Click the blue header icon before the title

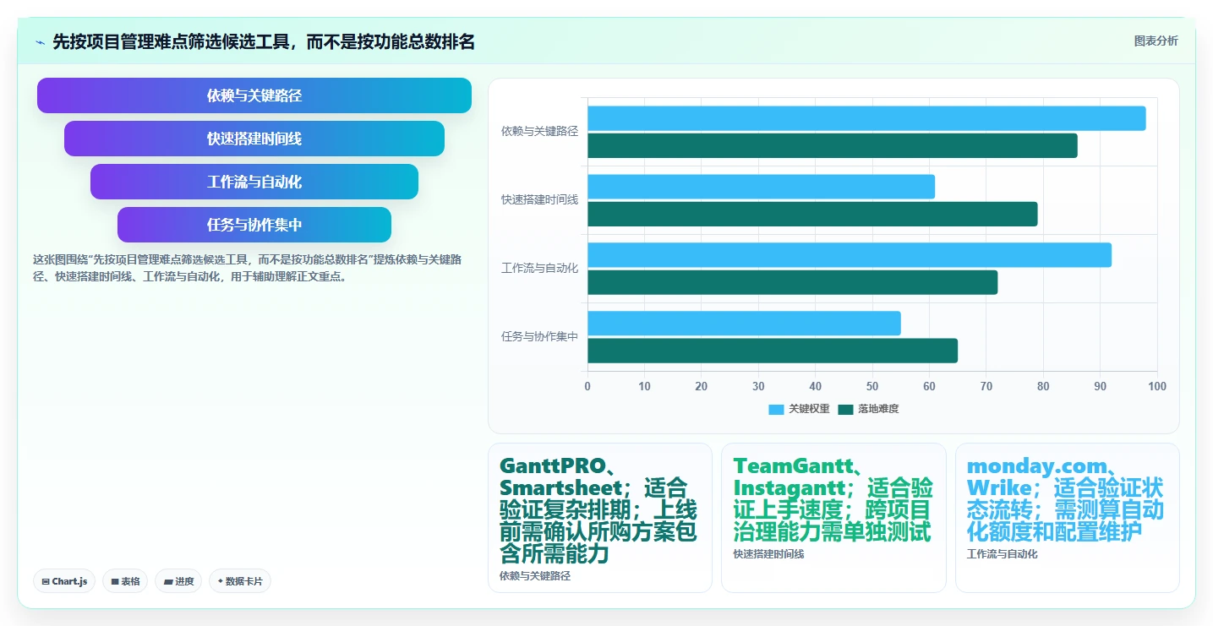(x=40, y=41)
